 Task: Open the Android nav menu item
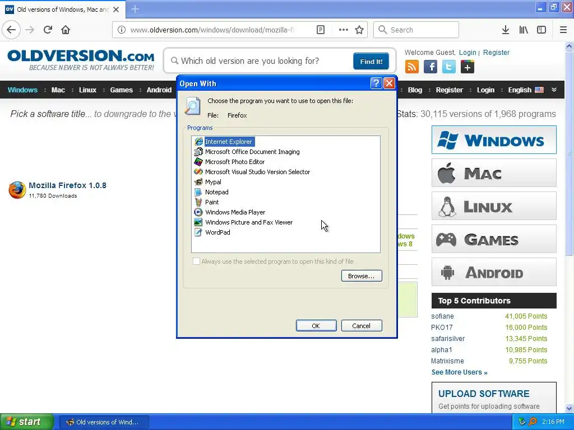coord(159,90)
